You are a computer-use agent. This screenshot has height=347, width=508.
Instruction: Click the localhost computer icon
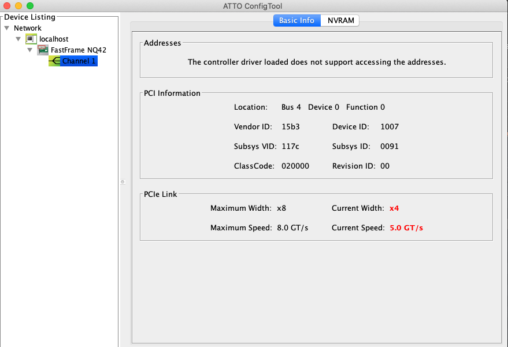pyautogui.click(x=31, y=39)
